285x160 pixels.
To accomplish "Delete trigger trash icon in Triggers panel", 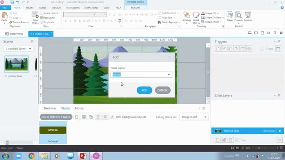I will 243,48.
